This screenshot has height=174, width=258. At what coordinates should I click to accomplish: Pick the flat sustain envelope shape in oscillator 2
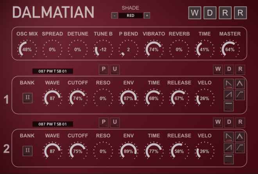click(229, 158)
